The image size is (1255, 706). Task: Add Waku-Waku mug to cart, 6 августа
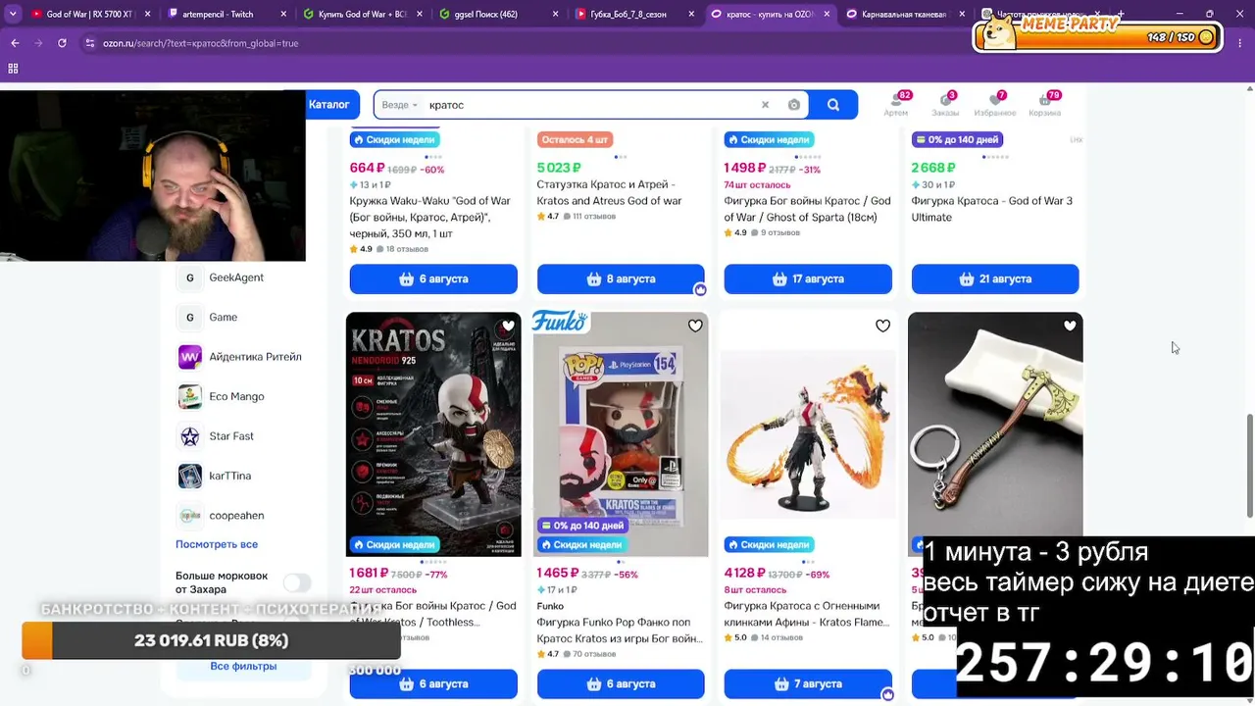(433, 278)
